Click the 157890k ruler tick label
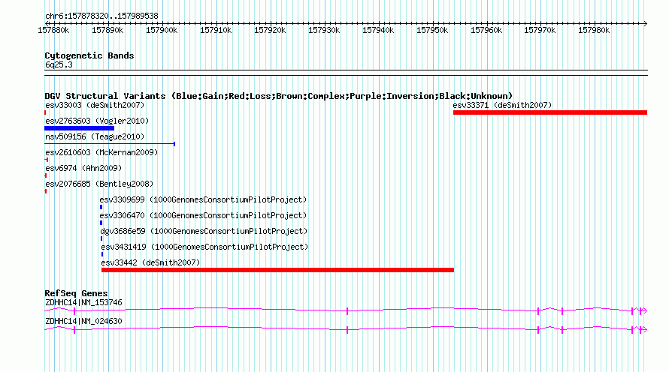This screenshot has height=372, width=669. [x=107, y=30]
